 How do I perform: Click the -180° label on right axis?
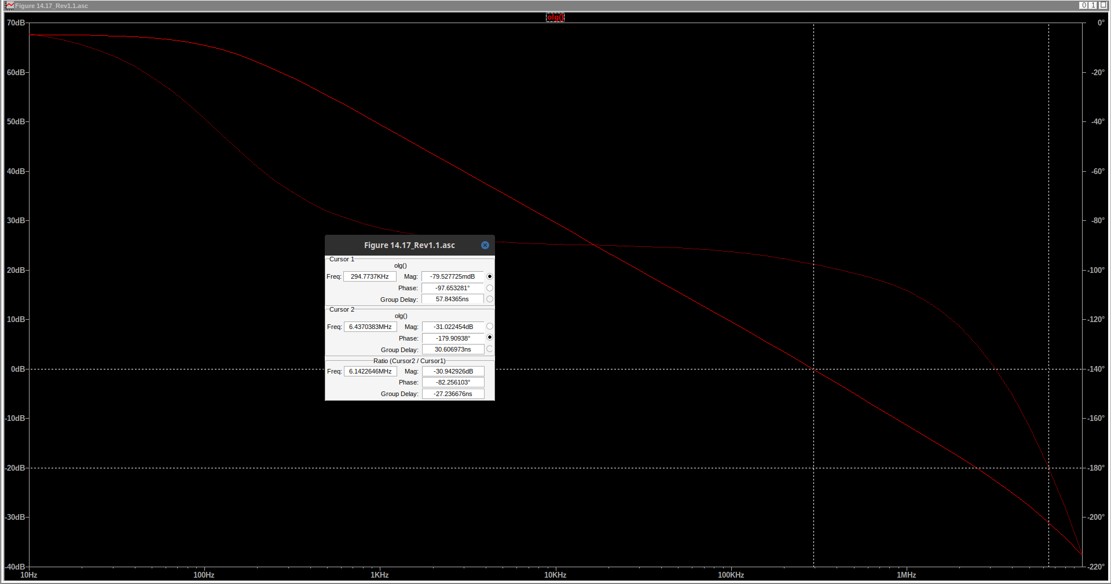click(x=1097, y=468)
